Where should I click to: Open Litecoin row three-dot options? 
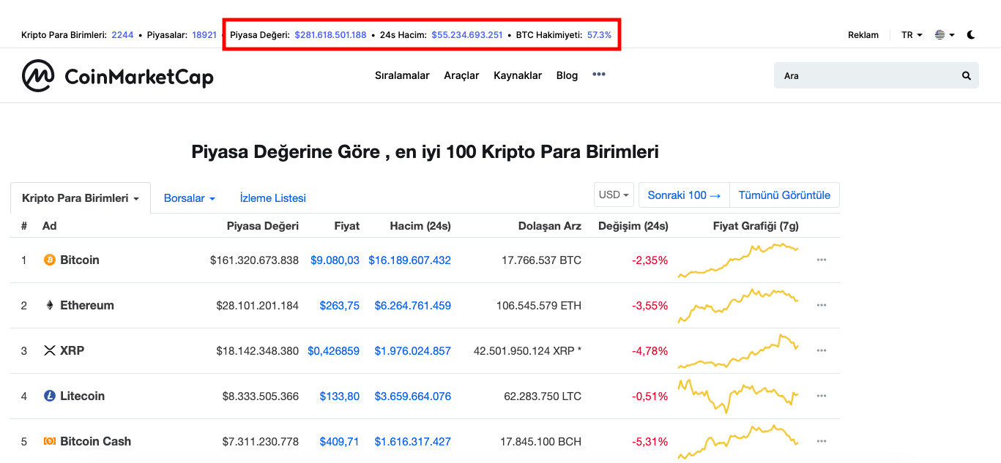tap(822, 396)
